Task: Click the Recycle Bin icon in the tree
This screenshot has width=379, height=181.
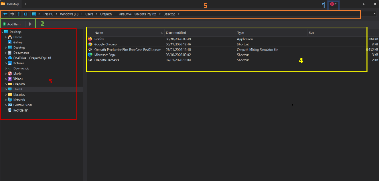Action: click(10, 110)
